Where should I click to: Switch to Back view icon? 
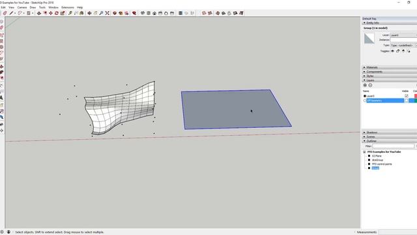[166, 13]
